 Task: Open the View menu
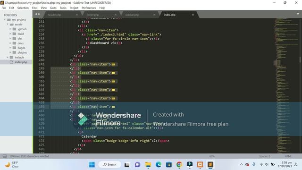click(44, 8)
